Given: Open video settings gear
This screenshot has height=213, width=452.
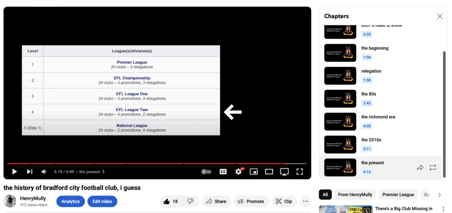Looking at the screenshot, I should pos(238,172).
